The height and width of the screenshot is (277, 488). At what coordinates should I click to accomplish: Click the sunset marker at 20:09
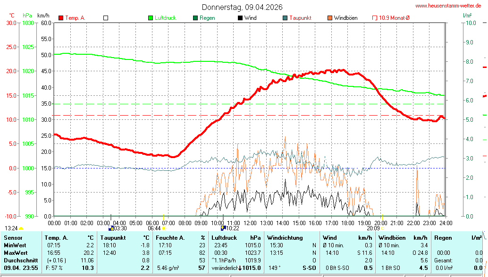(382, 228)
